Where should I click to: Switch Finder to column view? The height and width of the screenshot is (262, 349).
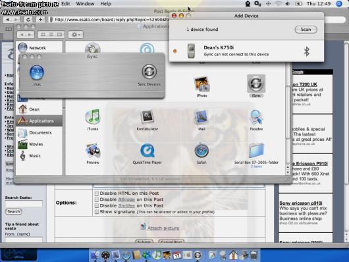click(x=60, y=34)
